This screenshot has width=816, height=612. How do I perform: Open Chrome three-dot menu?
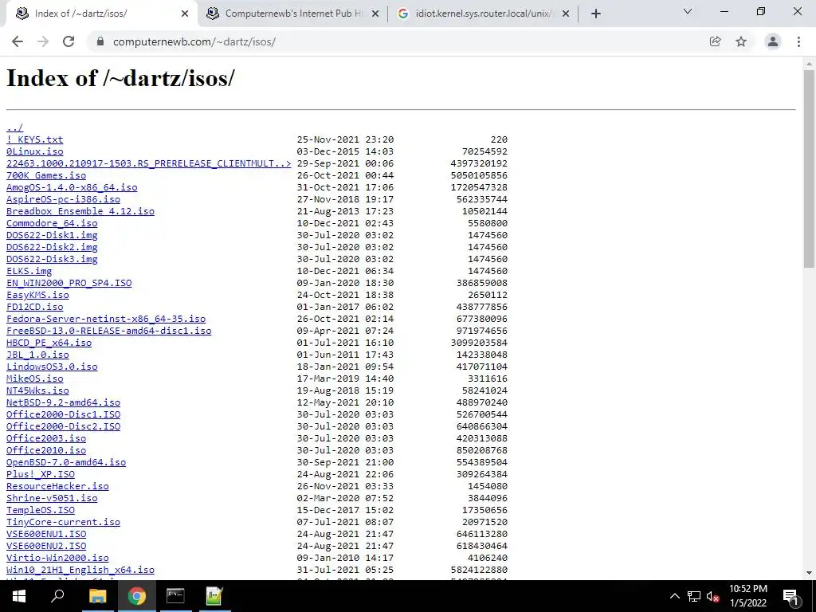tap(798, 41)
